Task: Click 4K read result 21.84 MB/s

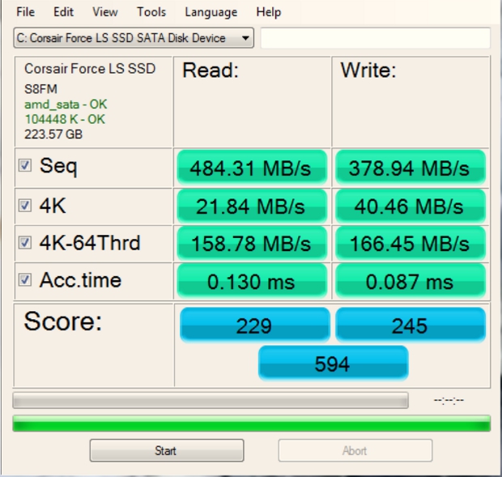Action: (x=252, y=206)
